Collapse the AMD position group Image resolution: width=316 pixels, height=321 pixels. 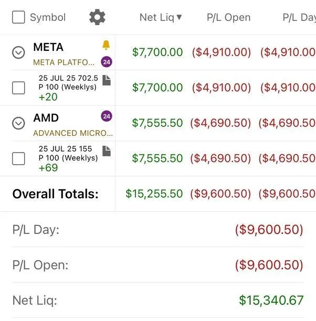18,123
